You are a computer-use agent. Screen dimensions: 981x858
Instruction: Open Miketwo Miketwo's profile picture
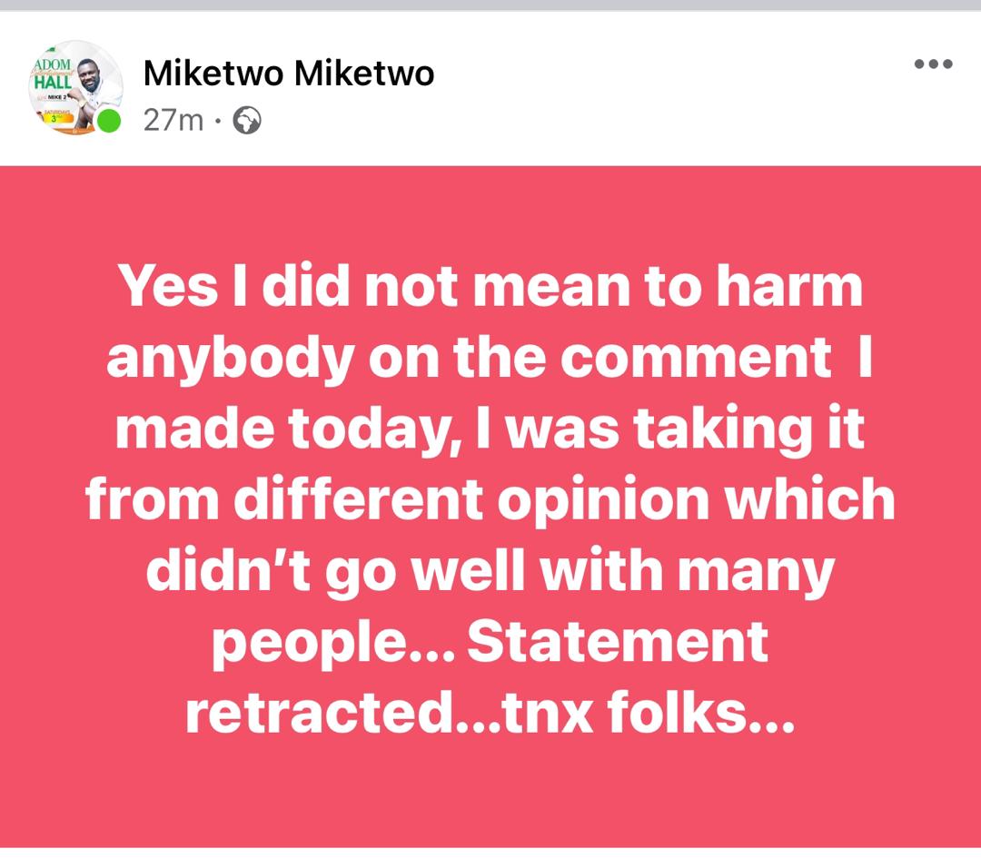click(x=75, y=87)
